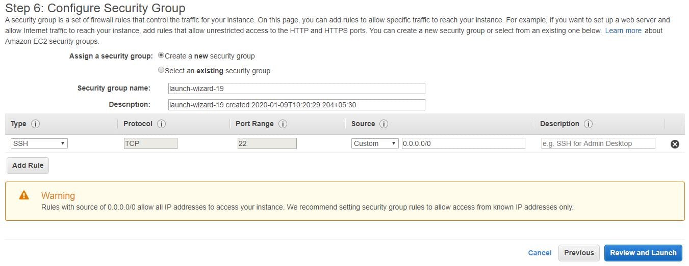
Task: Click the source IP field 0.0.0.0/0
Action: 463,143
